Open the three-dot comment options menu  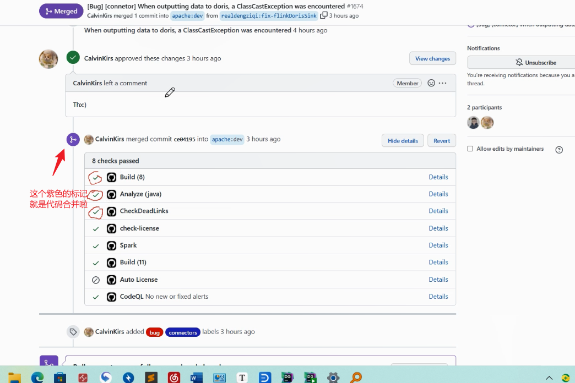pos(443,83)
